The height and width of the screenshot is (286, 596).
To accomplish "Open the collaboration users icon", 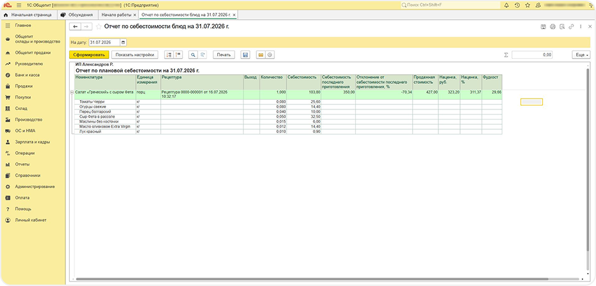I will tap(538, 5).
